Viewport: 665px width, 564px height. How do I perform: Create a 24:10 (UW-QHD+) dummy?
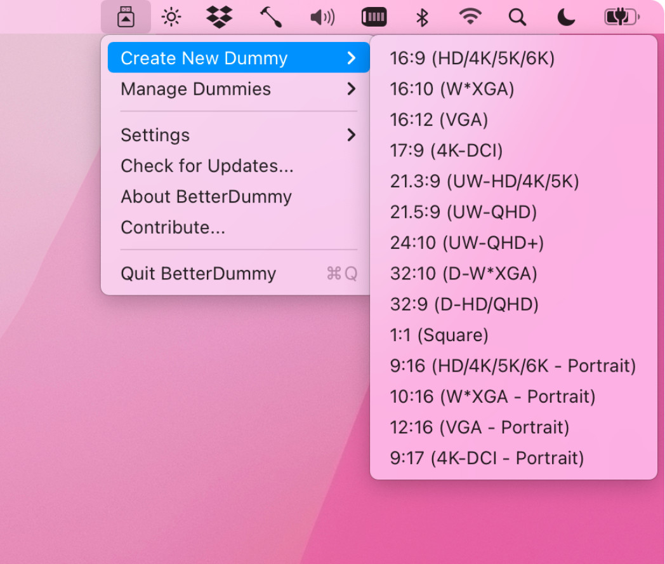click(513, 243)
